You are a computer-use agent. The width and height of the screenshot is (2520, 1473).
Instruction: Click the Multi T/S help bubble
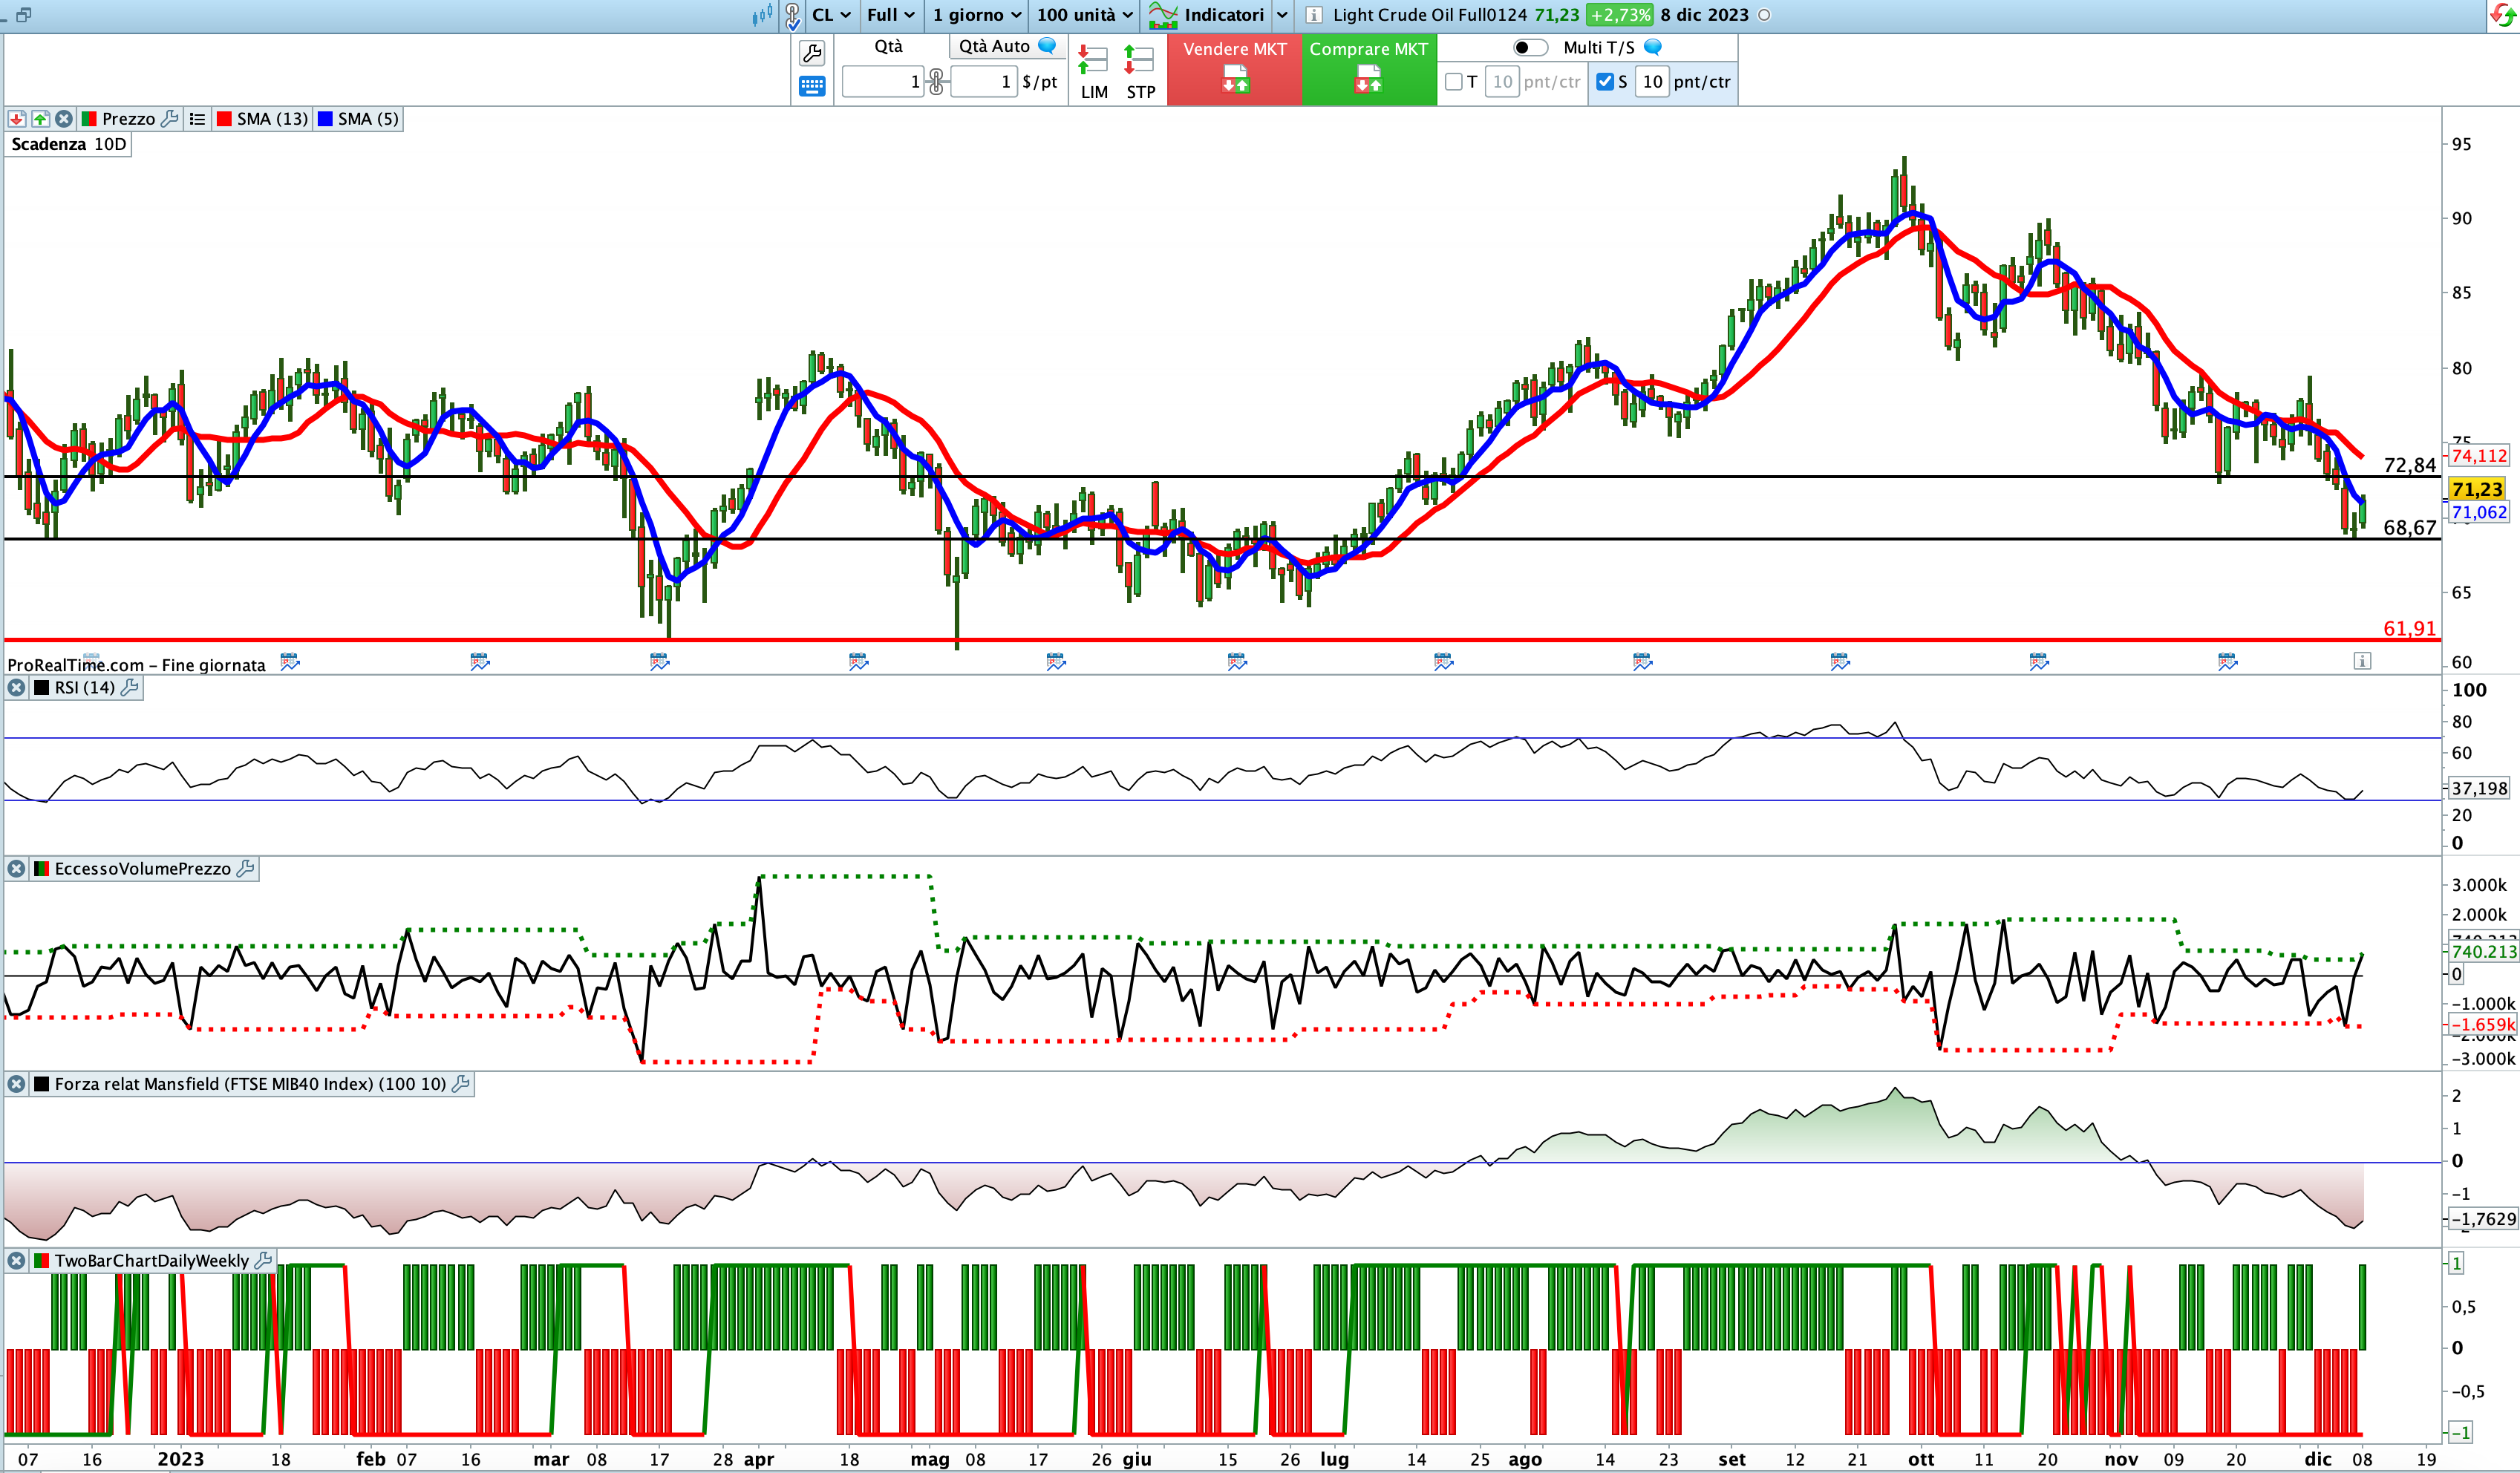coord(1653,47)
